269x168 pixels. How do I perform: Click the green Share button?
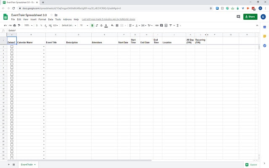(251, 17)
